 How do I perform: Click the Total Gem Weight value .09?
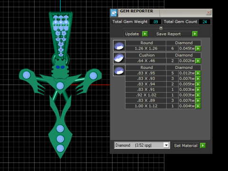pyautogui.click(x=155, y=22)
